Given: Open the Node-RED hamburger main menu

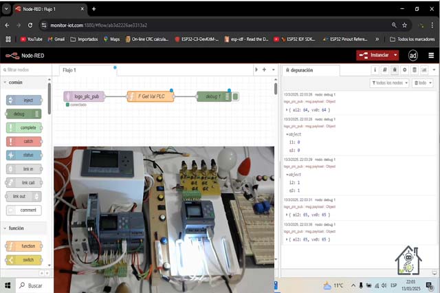Looking at the screenshot, I should [431, 56].
